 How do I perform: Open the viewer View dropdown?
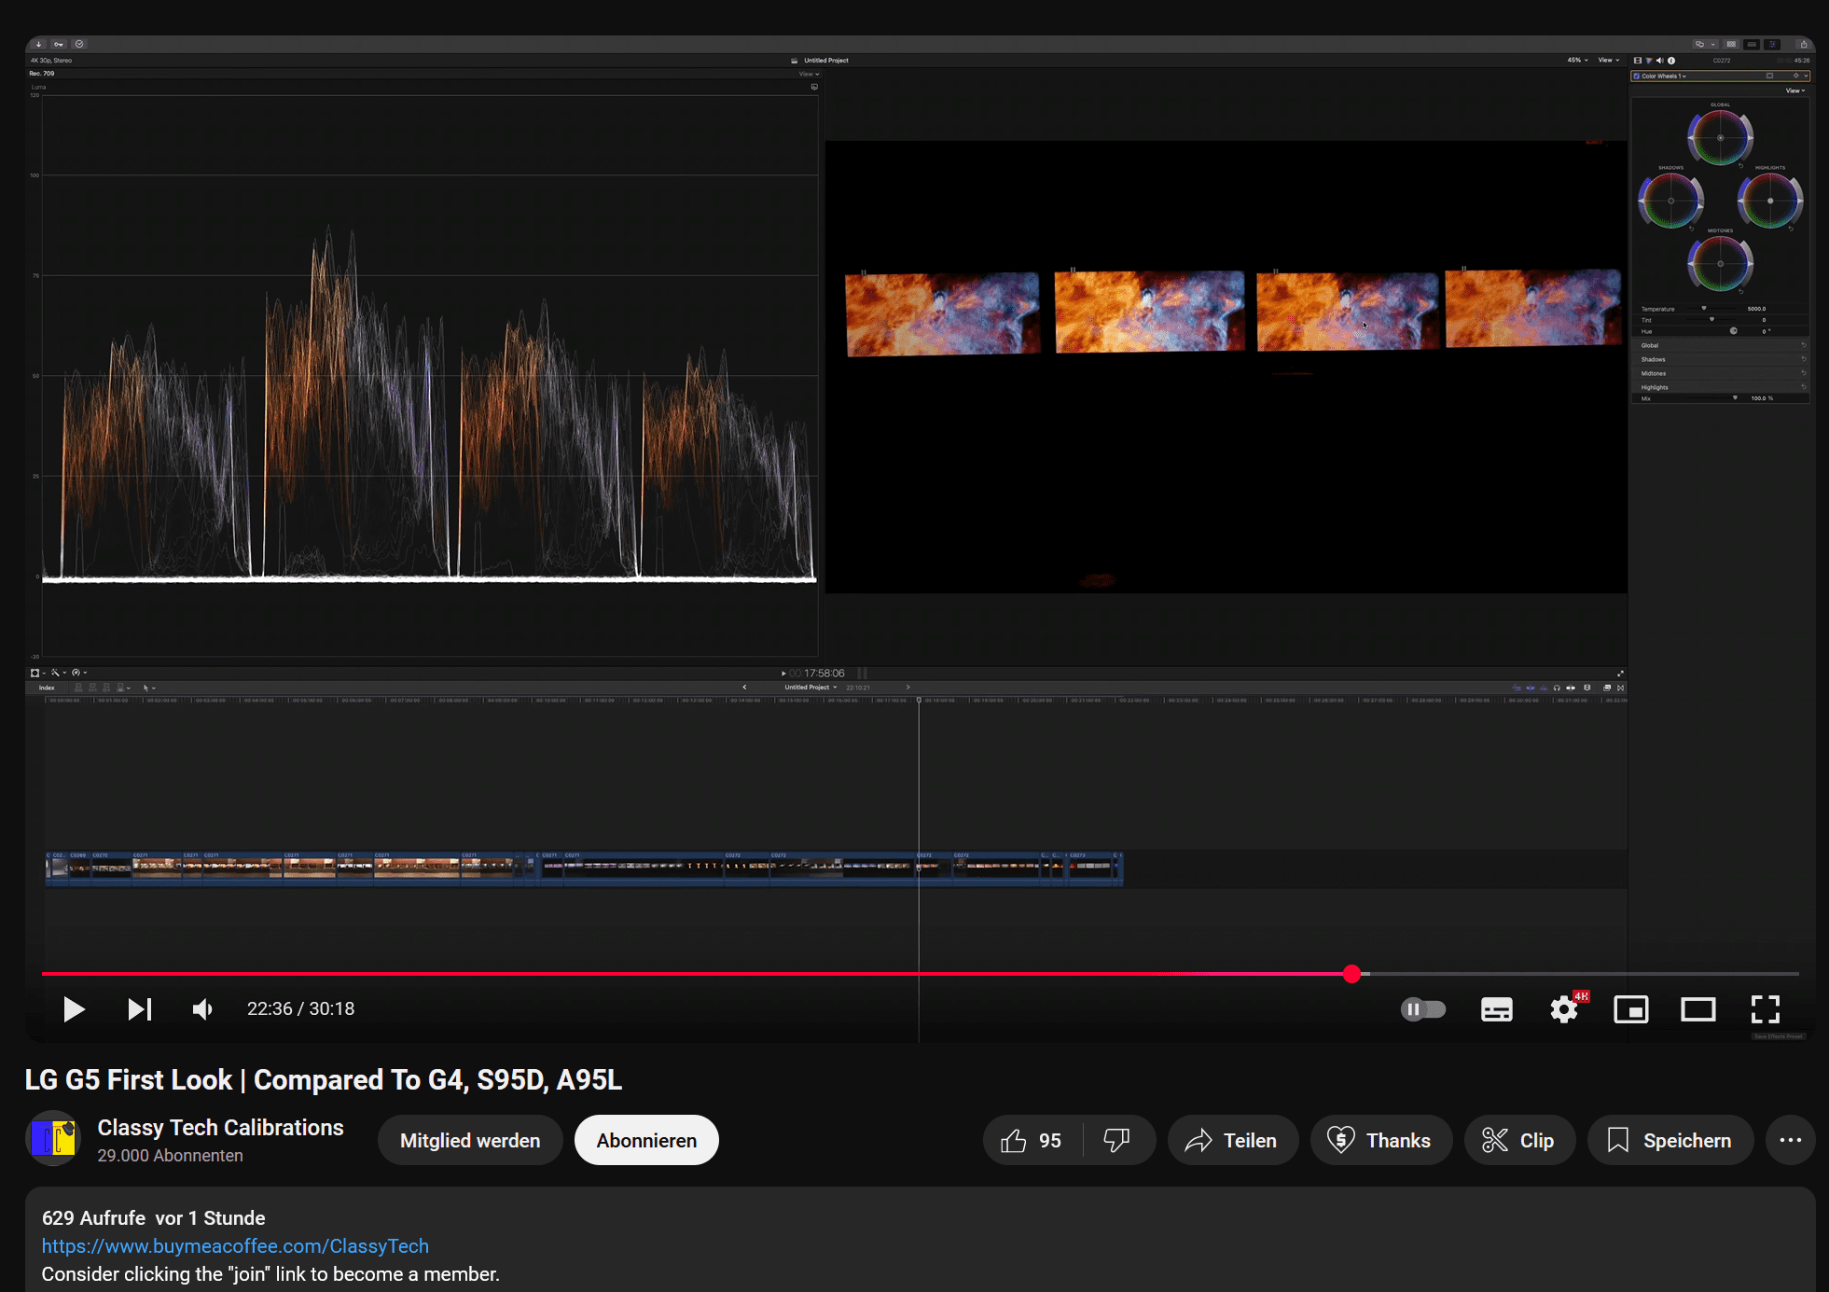1609,60
